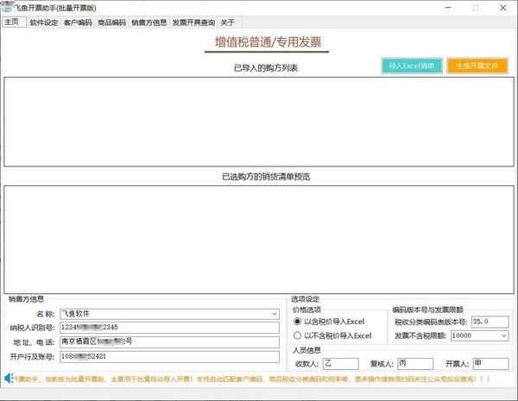Click the 增值税普通/专用发票 heading

click(268, 42)
